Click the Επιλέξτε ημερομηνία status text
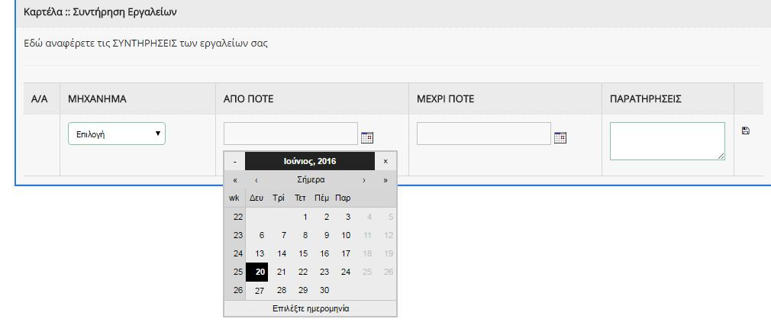Viewport: 771px width, 332px height. (311, 309)
